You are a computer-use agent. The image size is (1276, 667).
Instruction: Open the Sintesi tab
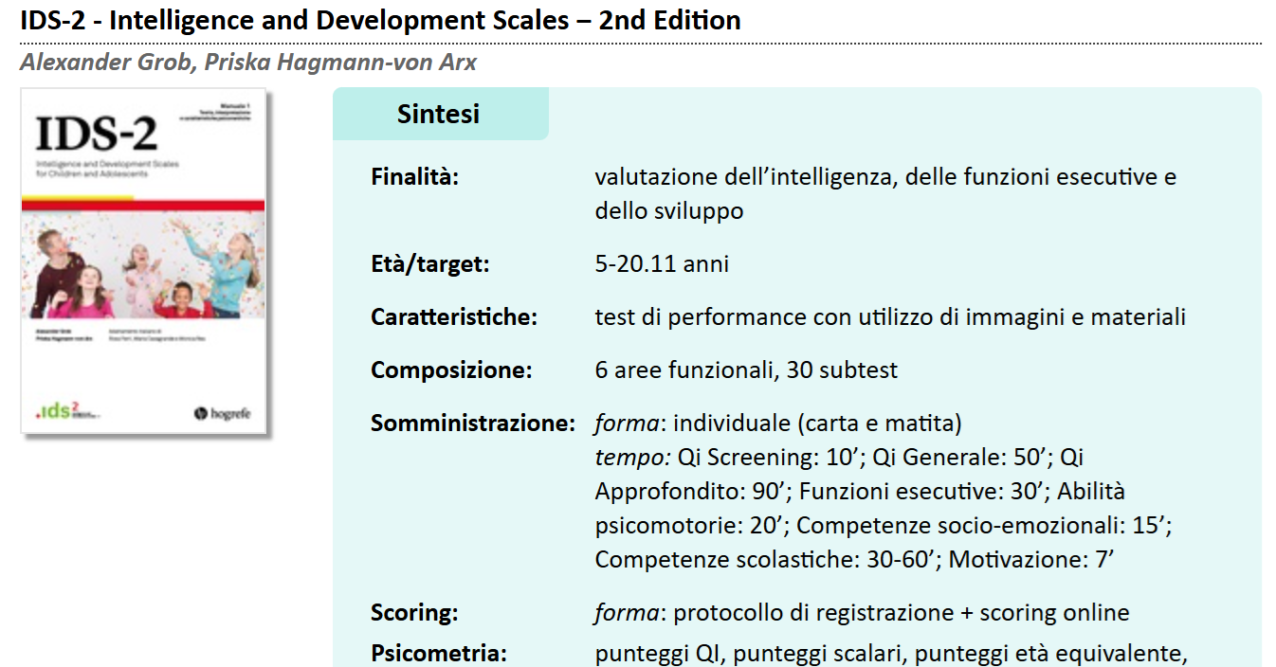tap(439, 114)
